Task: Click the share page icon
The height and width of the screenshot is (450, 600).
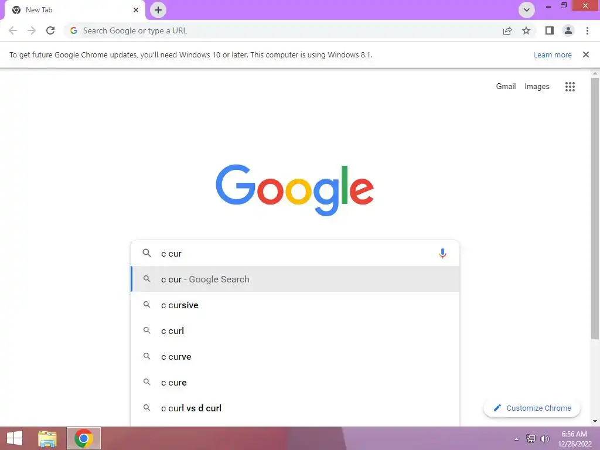Action: click(507, 30)
